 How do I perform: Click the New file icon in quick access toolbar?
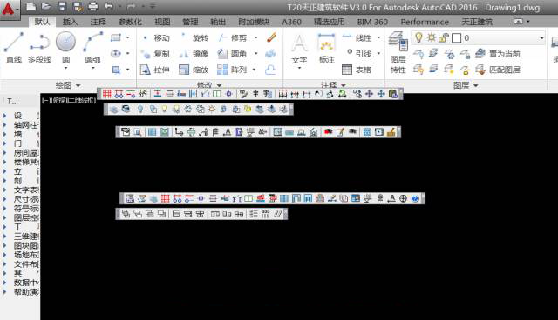pos(31,7)
